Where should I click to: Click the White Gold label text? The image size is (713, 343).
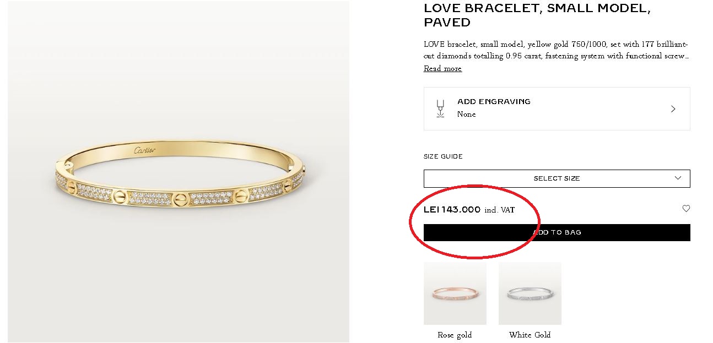click(x=530, y=335)
